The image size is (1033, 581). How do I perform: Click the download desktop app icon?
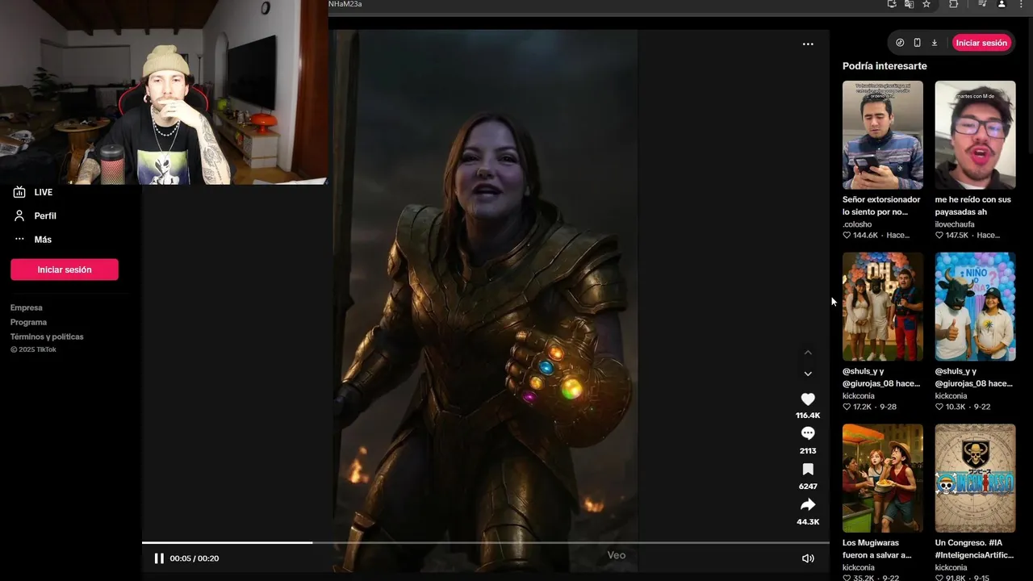coord(935,43)
